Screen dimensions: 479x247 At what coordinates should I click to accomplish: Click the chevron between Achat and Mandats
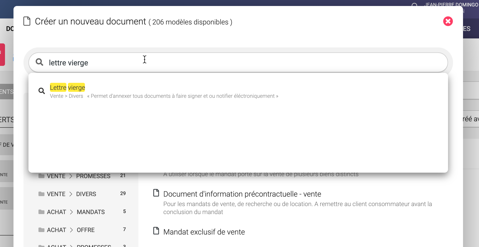[x=71, y=212]
